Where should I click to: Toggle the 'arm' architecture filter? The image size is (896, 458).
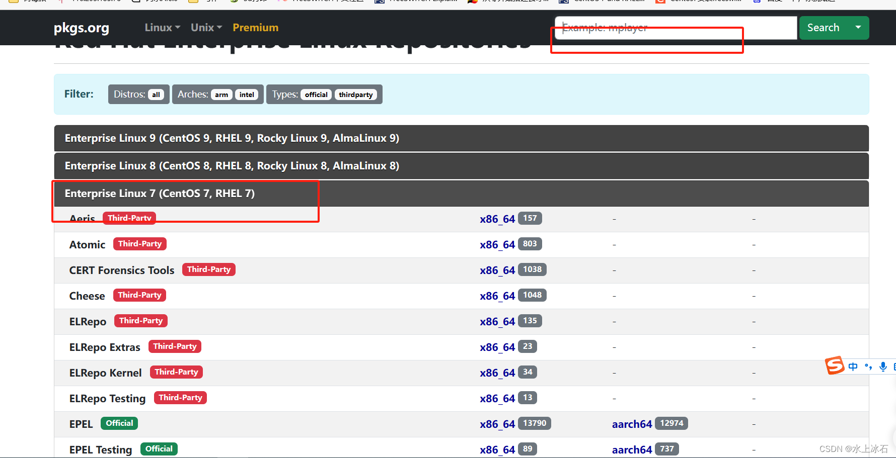[x=221, y=95]
